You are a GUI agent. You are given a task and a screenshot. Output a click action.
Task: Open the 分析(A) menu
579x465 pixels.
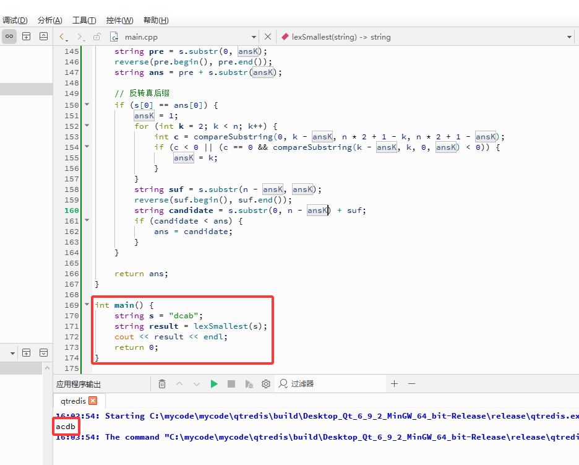coord(50,20)
